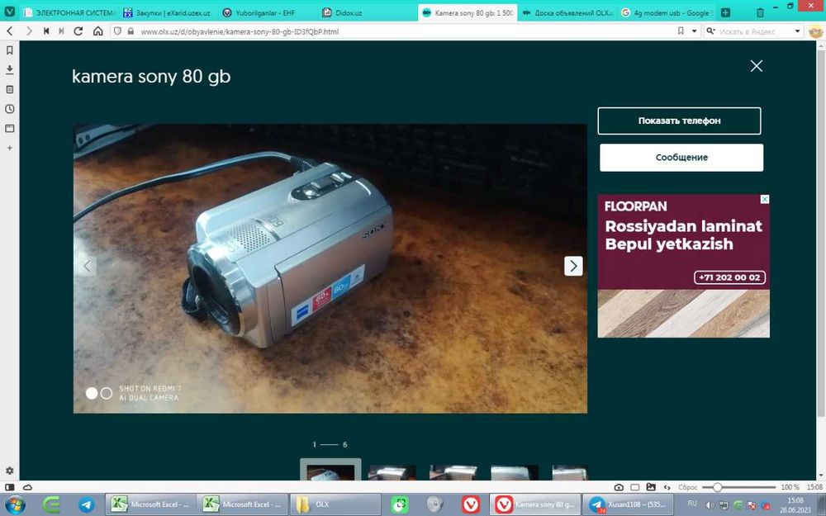Click Сообщение button
Screen dimensions: 826x516
point(681,158)
